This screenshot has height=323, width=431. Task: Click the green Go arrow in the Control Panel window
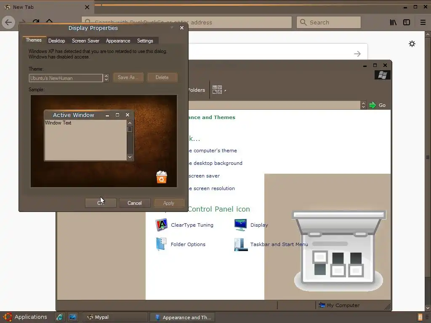[372, 105]
